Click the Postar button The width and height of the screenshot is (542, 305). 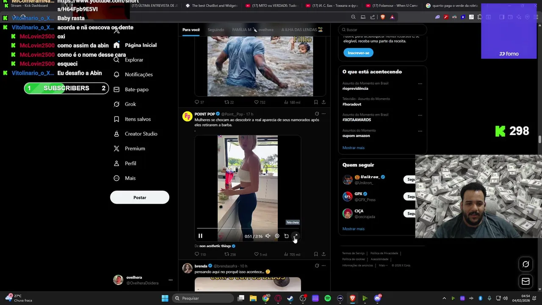[x=140, y=197]
